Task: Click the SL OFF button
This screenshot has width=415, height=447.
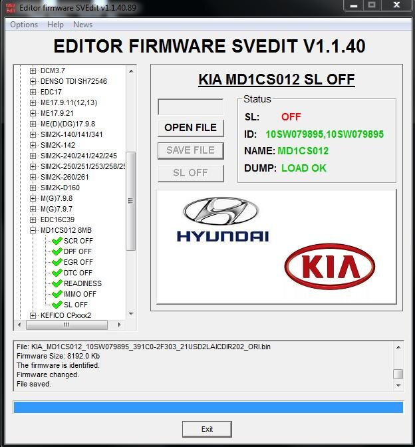Action: coord(191,173)
